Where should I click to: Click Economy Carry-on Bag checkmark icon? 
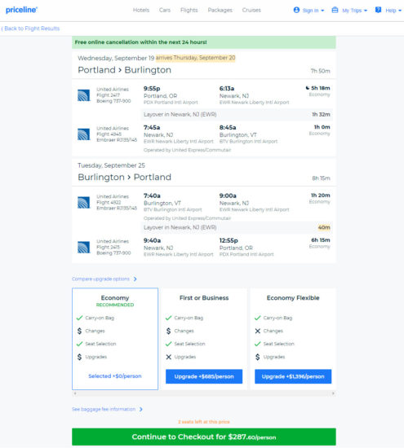tap(80, 318)
